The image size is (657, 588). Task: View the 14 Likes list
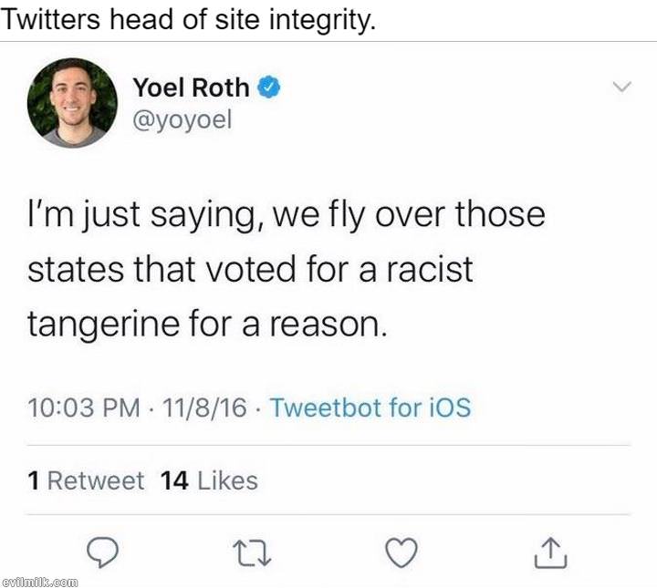209,480
